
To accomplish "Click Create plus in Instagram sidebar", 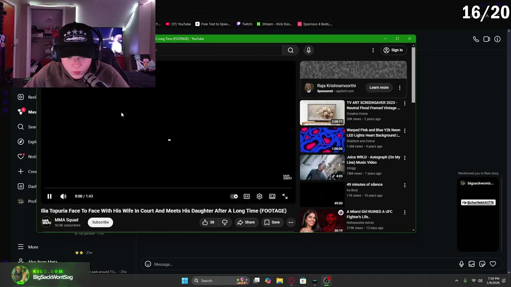I will (21, 171).
